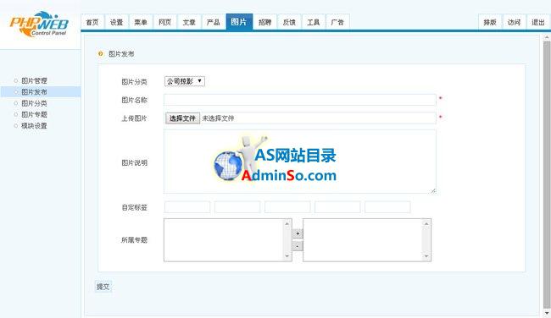Screen dimensions: 551x318
Task: Click the main page scrollbar up arrow
Action: 547,37
